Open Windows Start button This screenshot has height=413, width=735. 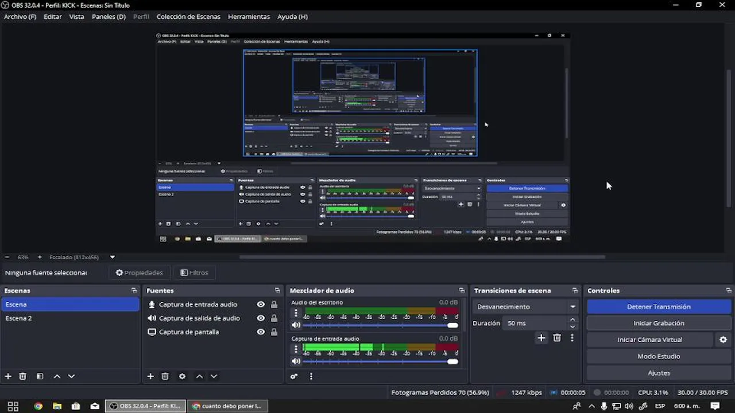13,406
